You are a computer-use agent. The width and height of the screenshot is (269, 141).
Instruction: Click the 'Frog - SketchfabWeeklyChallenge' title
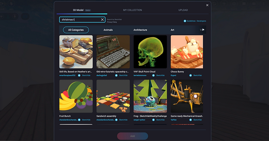click(x=150, y=116)
